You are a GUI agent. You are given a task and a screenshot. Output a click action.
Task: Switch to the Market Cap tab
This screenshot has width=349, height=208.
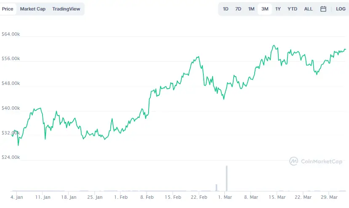tap(33, 9)
